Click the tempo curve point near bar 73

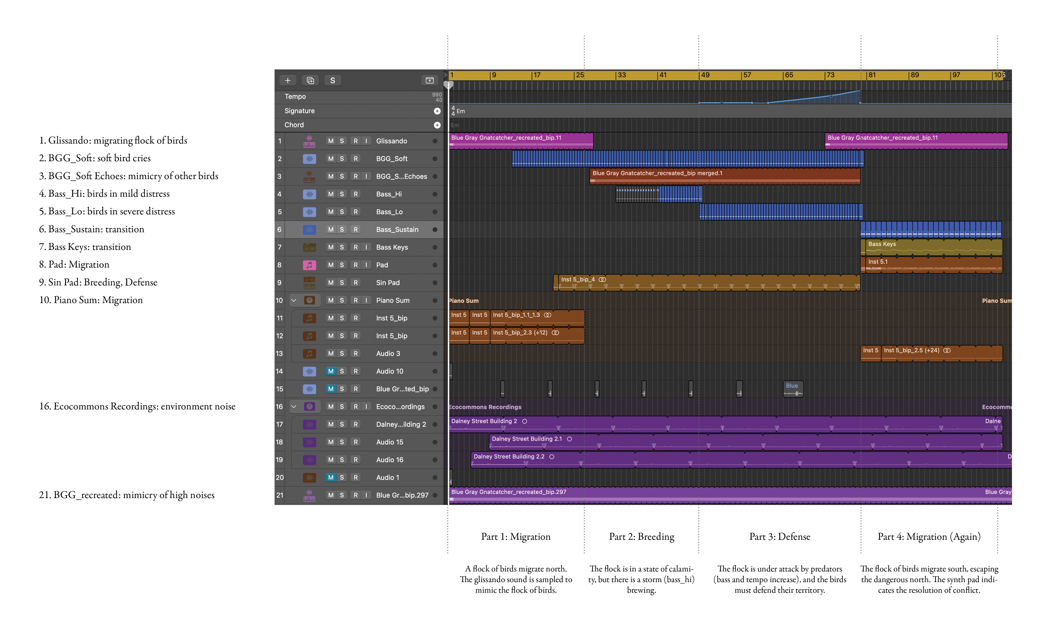coord(831,97)
